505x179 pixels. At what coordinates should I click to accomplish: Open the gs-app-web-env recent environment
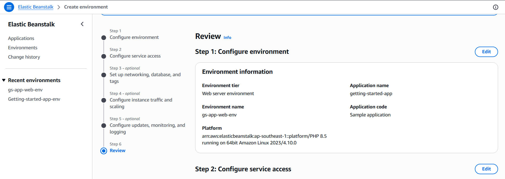click(x=25, y=90)
